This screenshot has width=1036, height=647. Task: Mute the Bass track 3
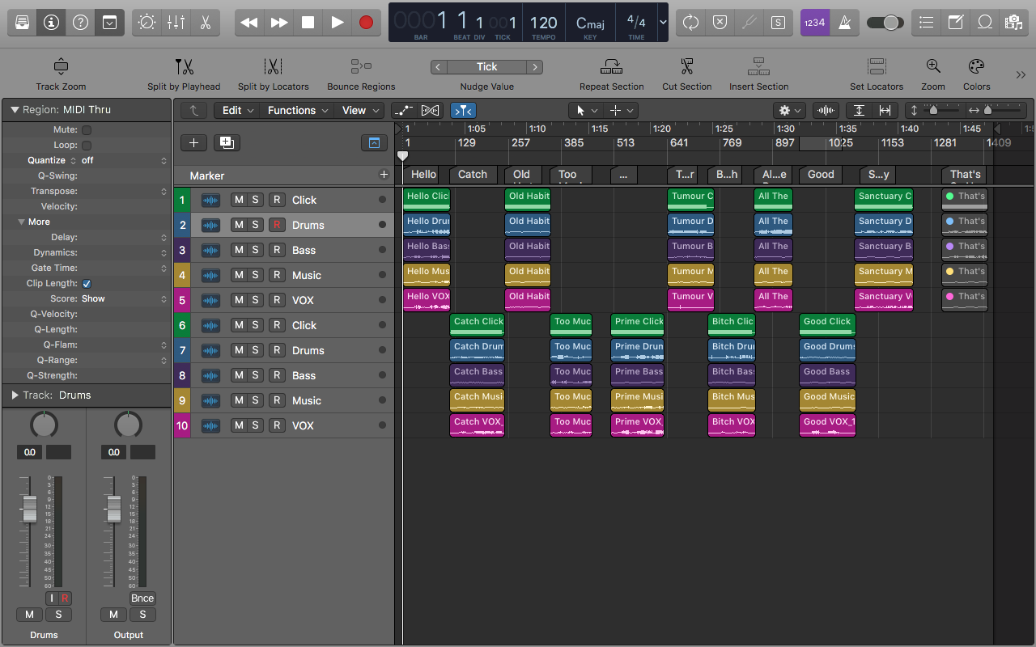239,250
